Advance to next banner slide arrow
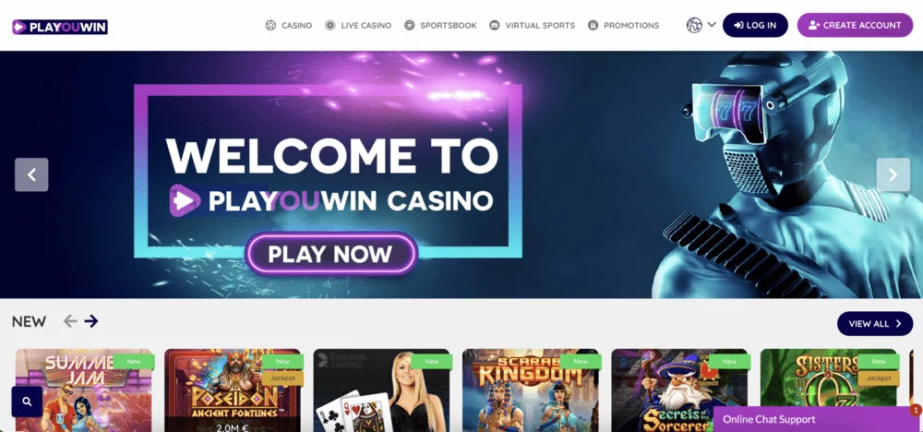Screen dimensions: 923x432 (893, 174)
